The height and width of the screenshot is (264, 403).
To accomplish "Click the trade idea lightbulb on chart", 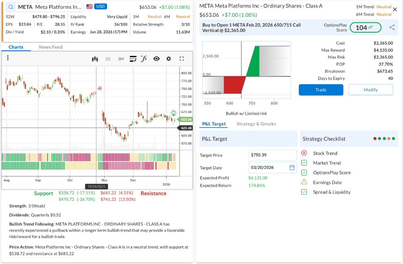I will (x=174, y=113).
